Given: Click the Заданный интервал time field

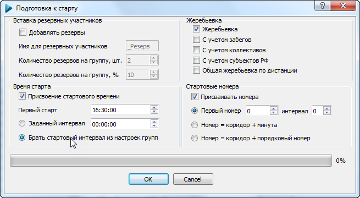Looking at the screenshot, I should pos(120,124).
